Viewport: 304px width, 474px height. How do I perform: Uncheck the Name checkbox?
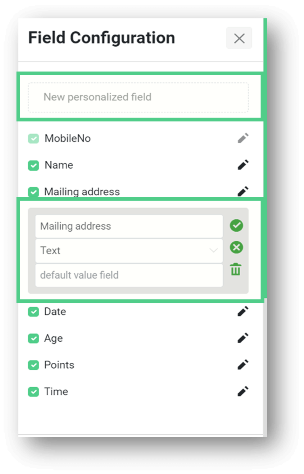pyautogui.click(x=34, y=166)
